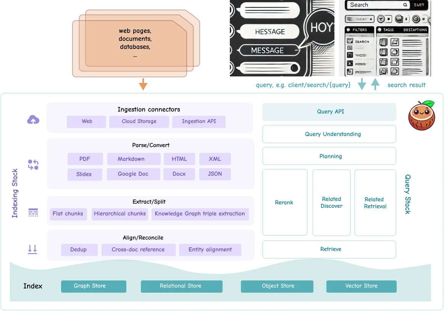Click the Align/Reconcile double down-arrow icon
The width and height of the screenshot is (444, 311).
(33, 249)
